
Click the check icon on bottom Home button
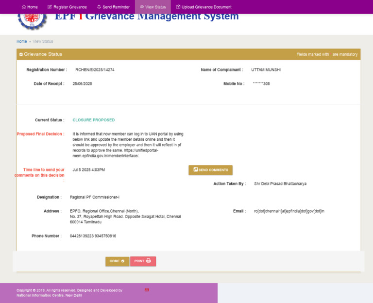(x=123, y=261)
